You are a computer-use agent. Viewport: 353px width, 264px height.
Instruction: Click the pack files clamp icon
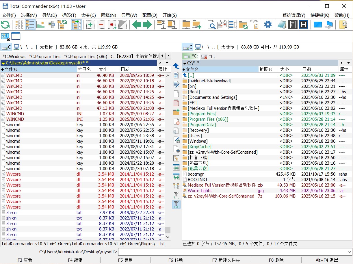pyautogui.click(x=161, y=25)
